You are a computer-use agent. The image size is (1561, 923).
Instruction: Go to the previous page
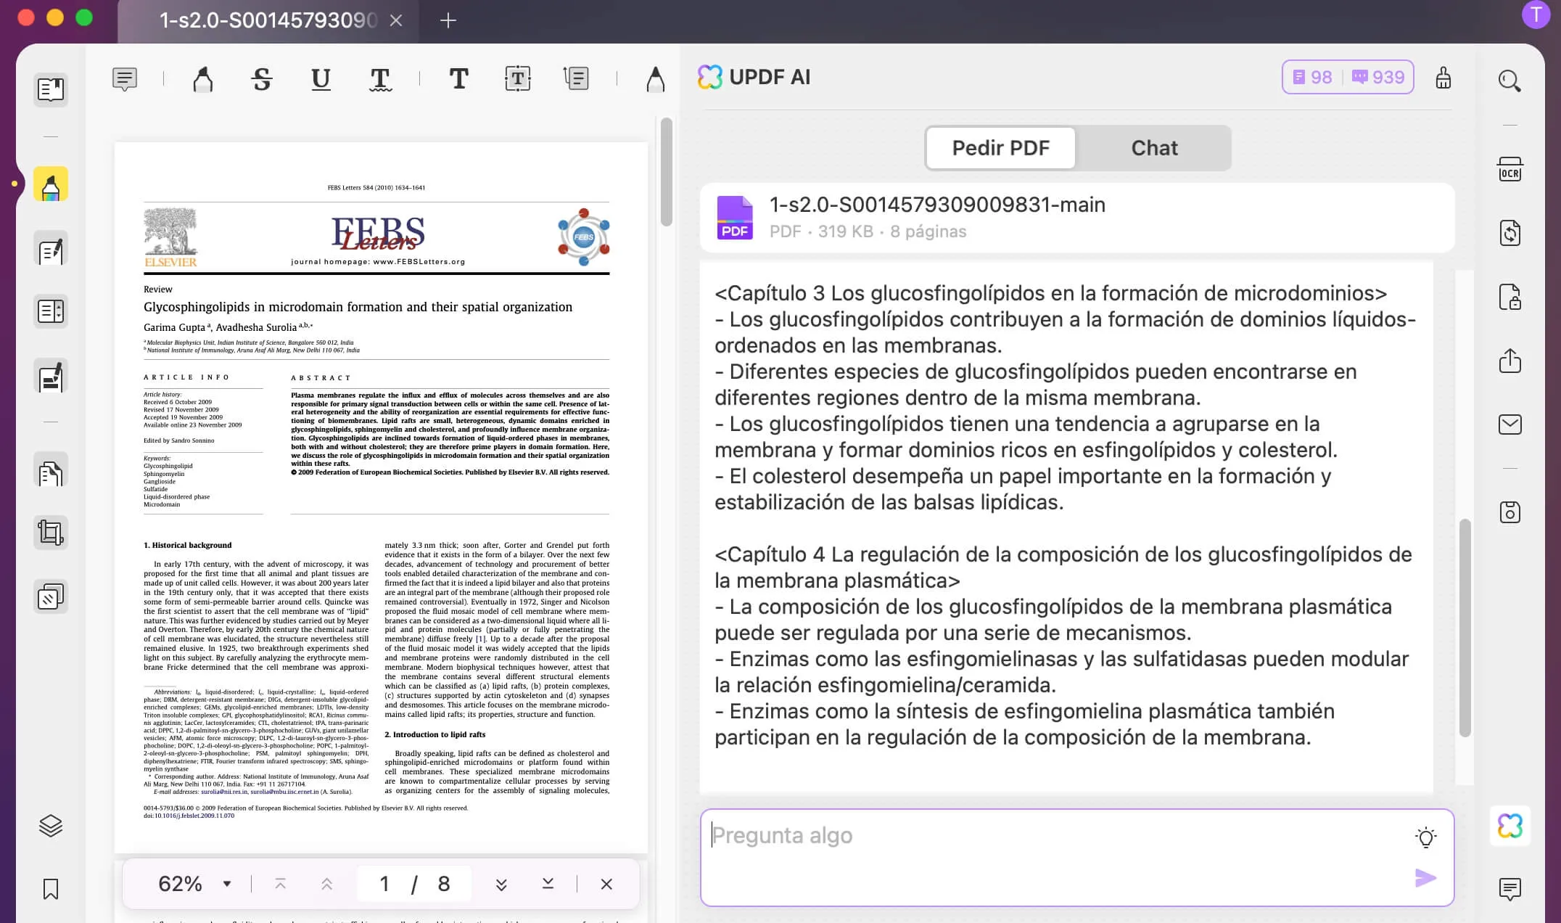(x=326, y=884)
